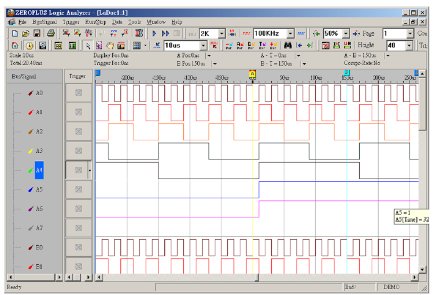Click the red square-wave icon beside the 10us box
The height and width of the screenshot is (295, 435).
click(x=214, y=45)
